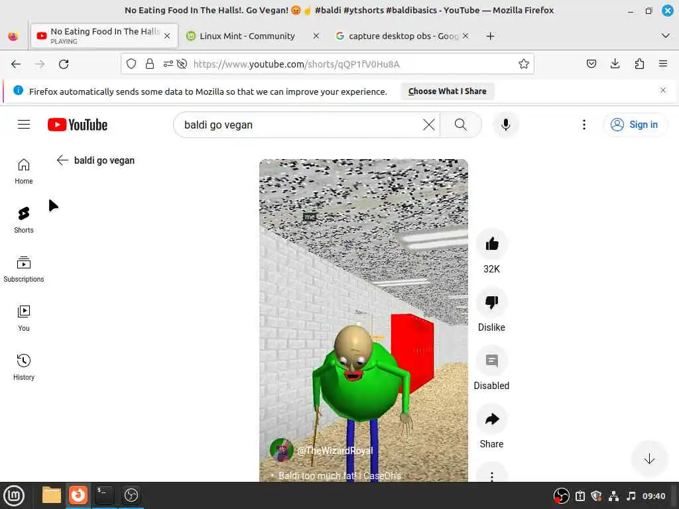The image size is (679, 509).
Task: Switch to Linux Mint - Community tab
Action: coord(247,36)
